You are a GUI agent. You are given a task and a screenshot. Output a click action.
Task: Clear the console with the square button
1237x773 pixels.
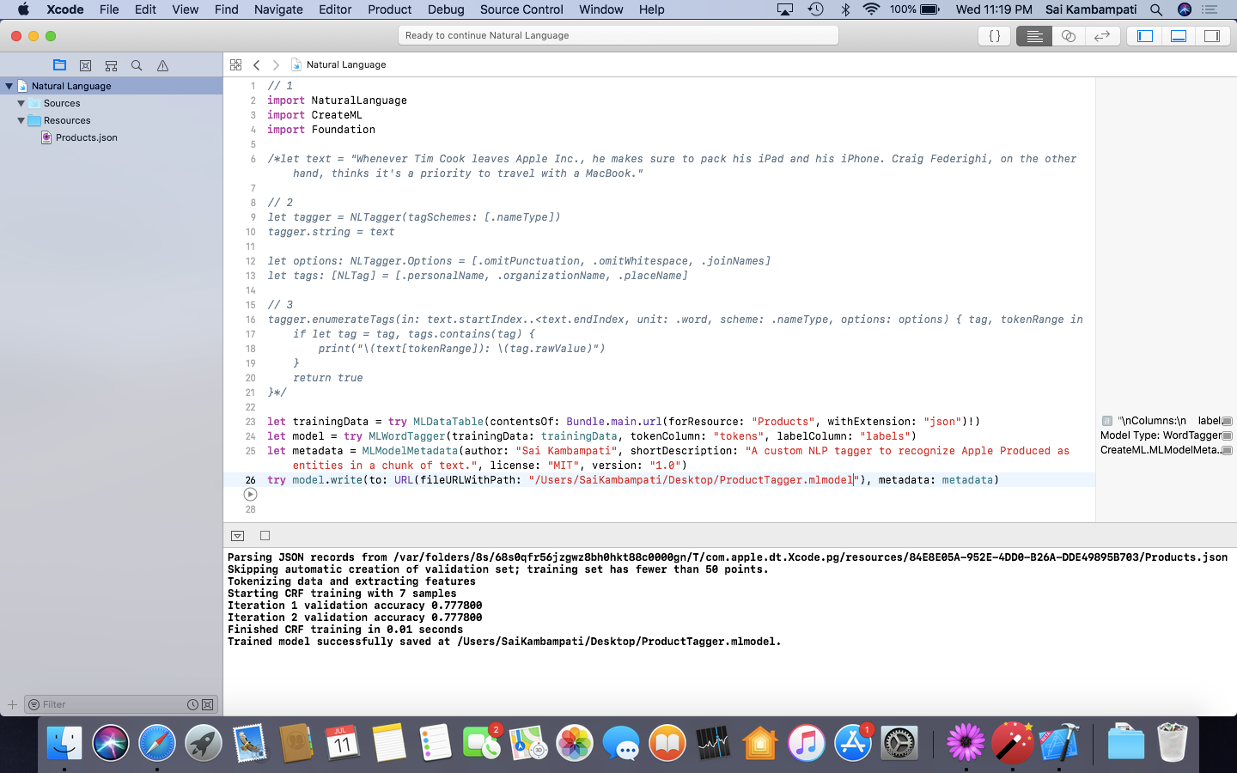(265, 535)
